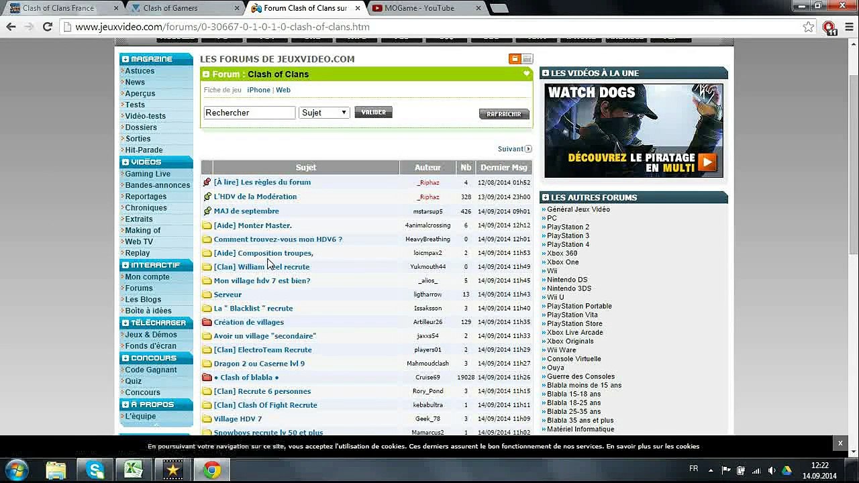Open the red browser extension icon
The image size is (859, 483).
pos(829,28)
